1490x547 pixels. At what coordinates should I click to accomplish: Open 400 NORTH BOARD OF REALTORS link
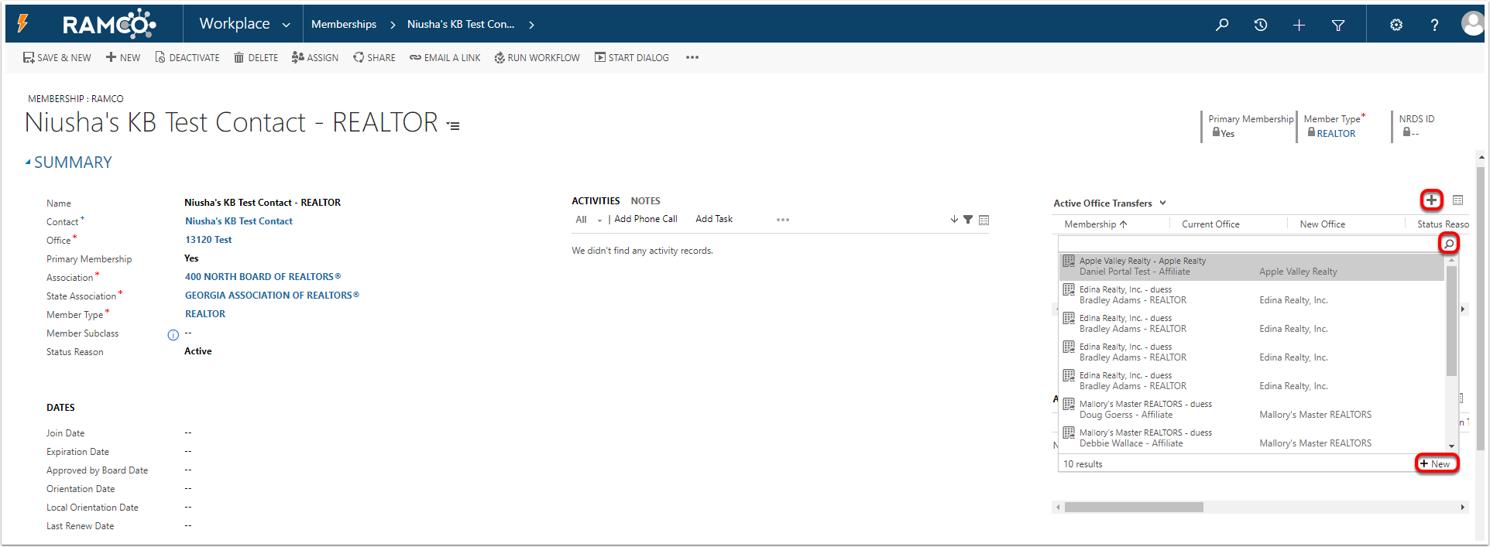263,277
